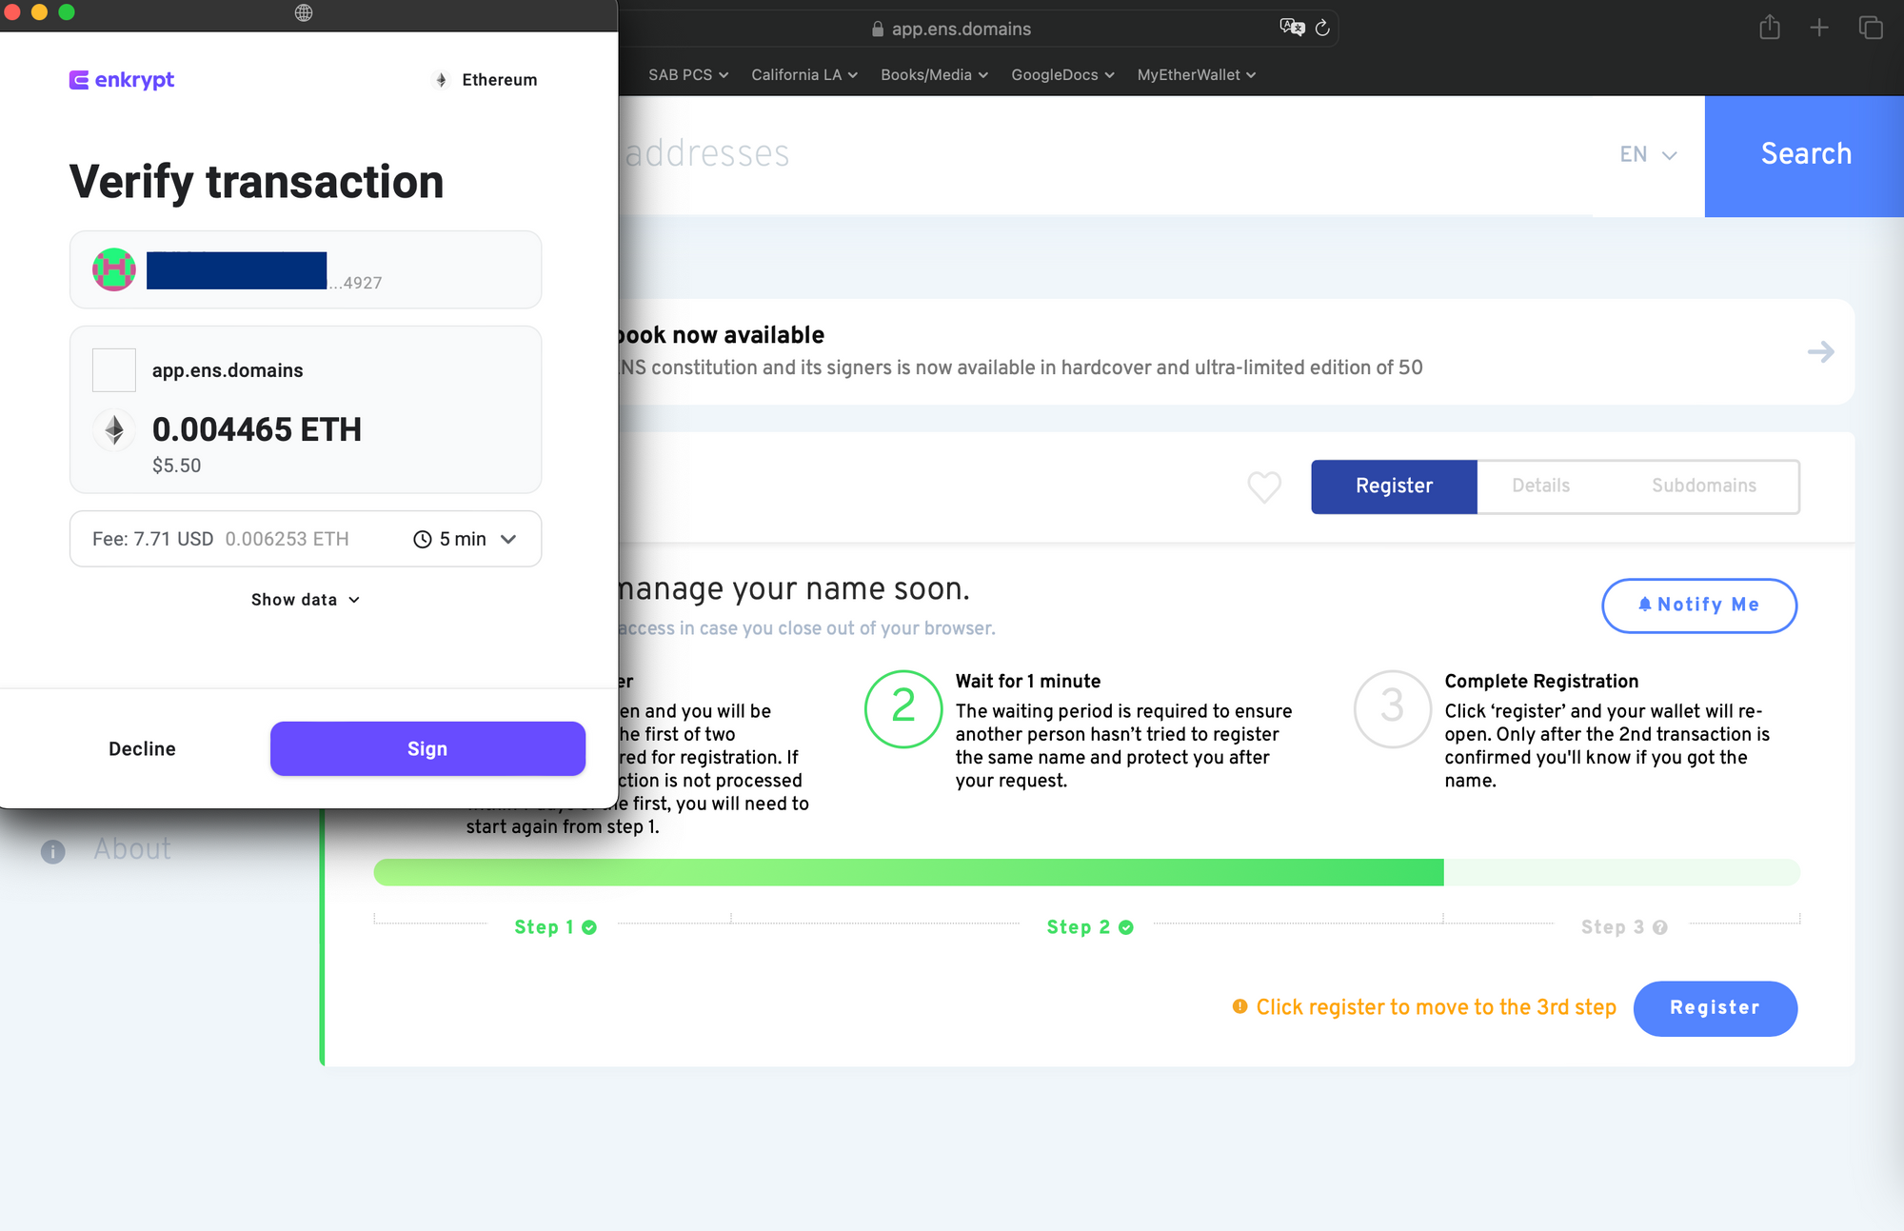The height and width of the screenshot is (1231, 1904).
Task: Click the Fee: 7.71 USD text
Action: 152,539
